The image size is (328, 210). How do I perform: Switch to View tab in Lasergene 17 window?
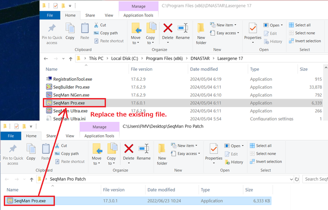click(109, 15)
